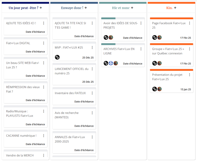Open menu of 'MVP : FIAT+/-LUX #25' card
Screen dimensions: 197x163
coord(92,48)
